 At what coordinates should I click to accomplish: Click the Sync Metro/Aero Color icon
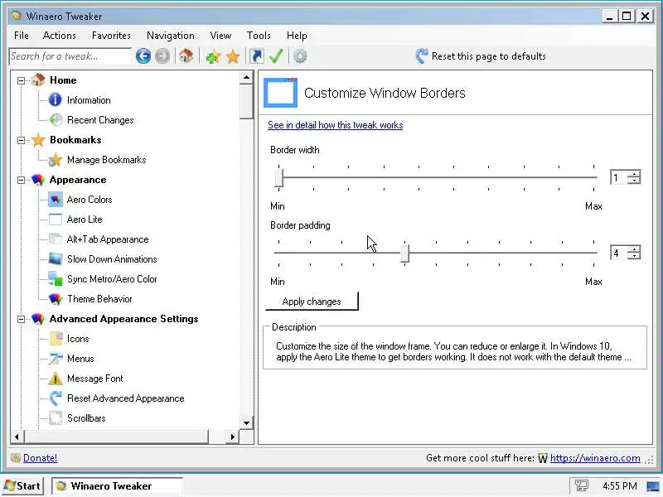(56, 279)
